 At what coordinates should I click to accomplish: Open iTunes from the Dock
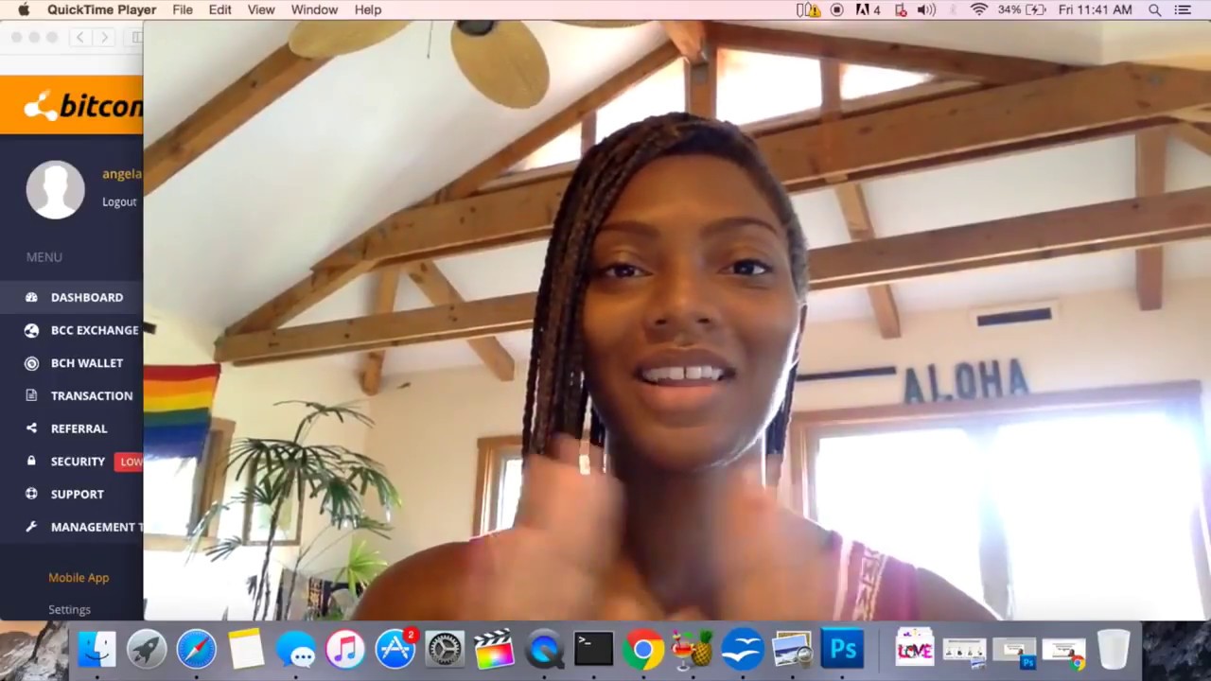tap(345, 650)
